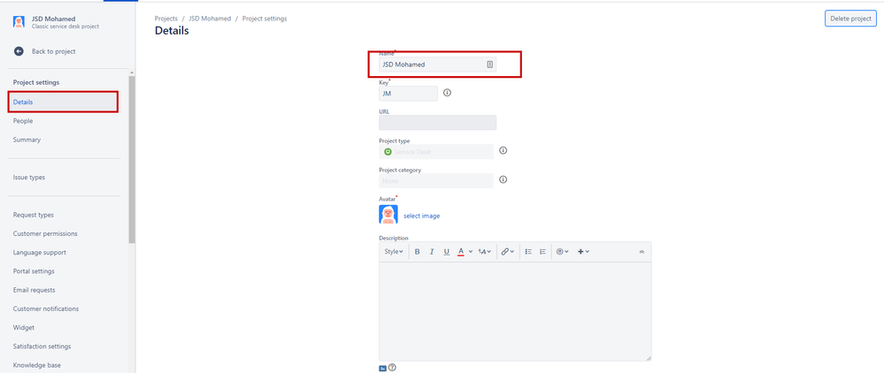This screenshot has width=884, height=373.
Task: Open the Style dropdown
Action: pyautogui.click(x=394, y=252)
